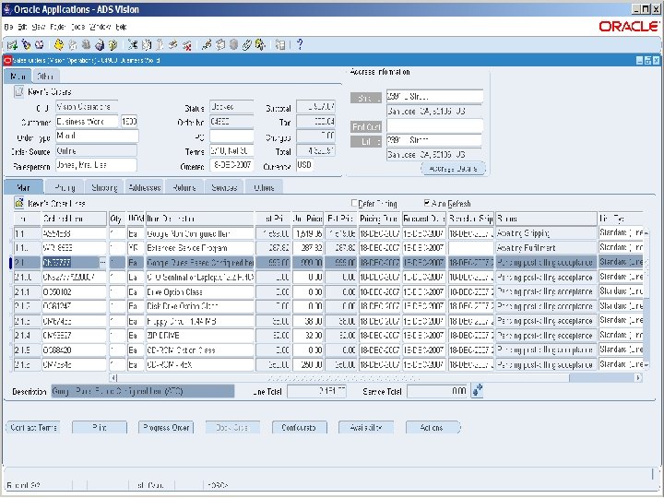Select the 'ZIP DRIVE' description cell
This screenshot has height=498, width=664.
pos(200,336)
